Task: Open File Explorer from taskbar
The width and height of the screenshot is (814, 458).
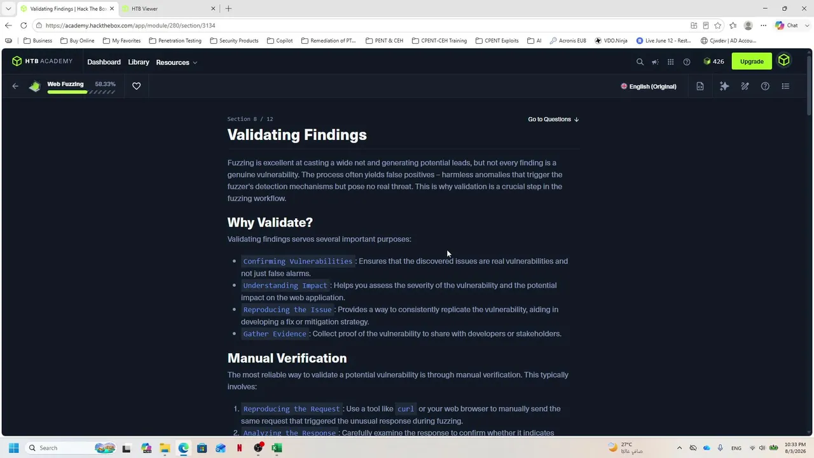Action: [165, 448]
